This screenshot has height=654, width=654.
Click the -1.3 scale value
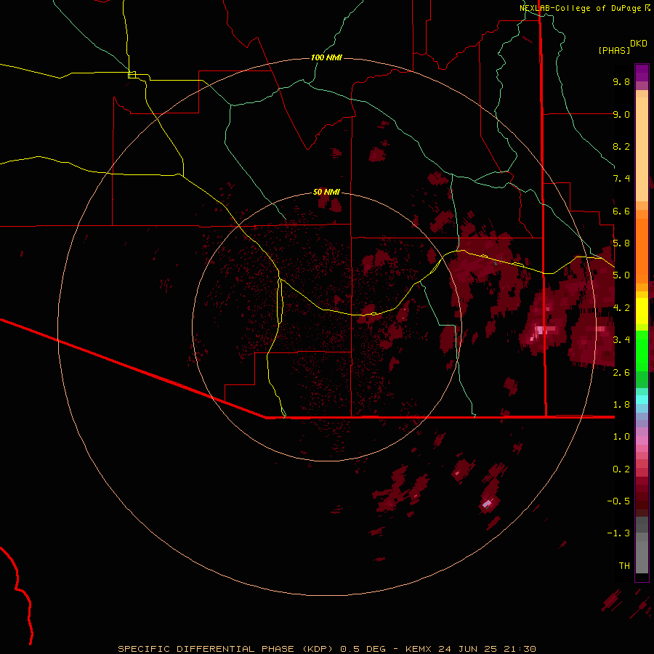pos(618,533)
